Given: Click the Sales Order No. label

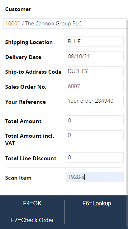Looking at the screenshot, I should point(26,87).
